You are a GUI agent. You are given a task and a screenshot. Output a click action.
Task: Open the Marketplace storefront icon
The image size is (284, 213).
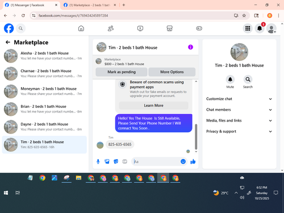pyautogui.click(x=169, y=28)
